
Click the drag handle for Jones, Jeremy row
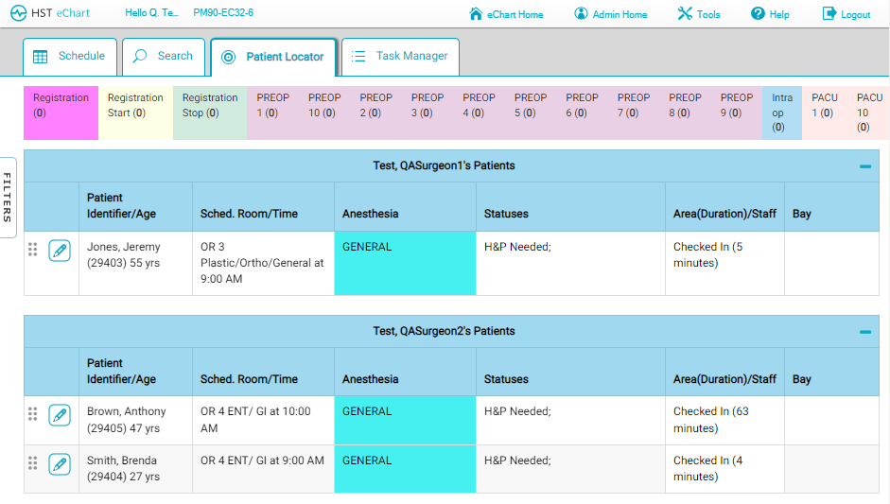click(33, 250)
